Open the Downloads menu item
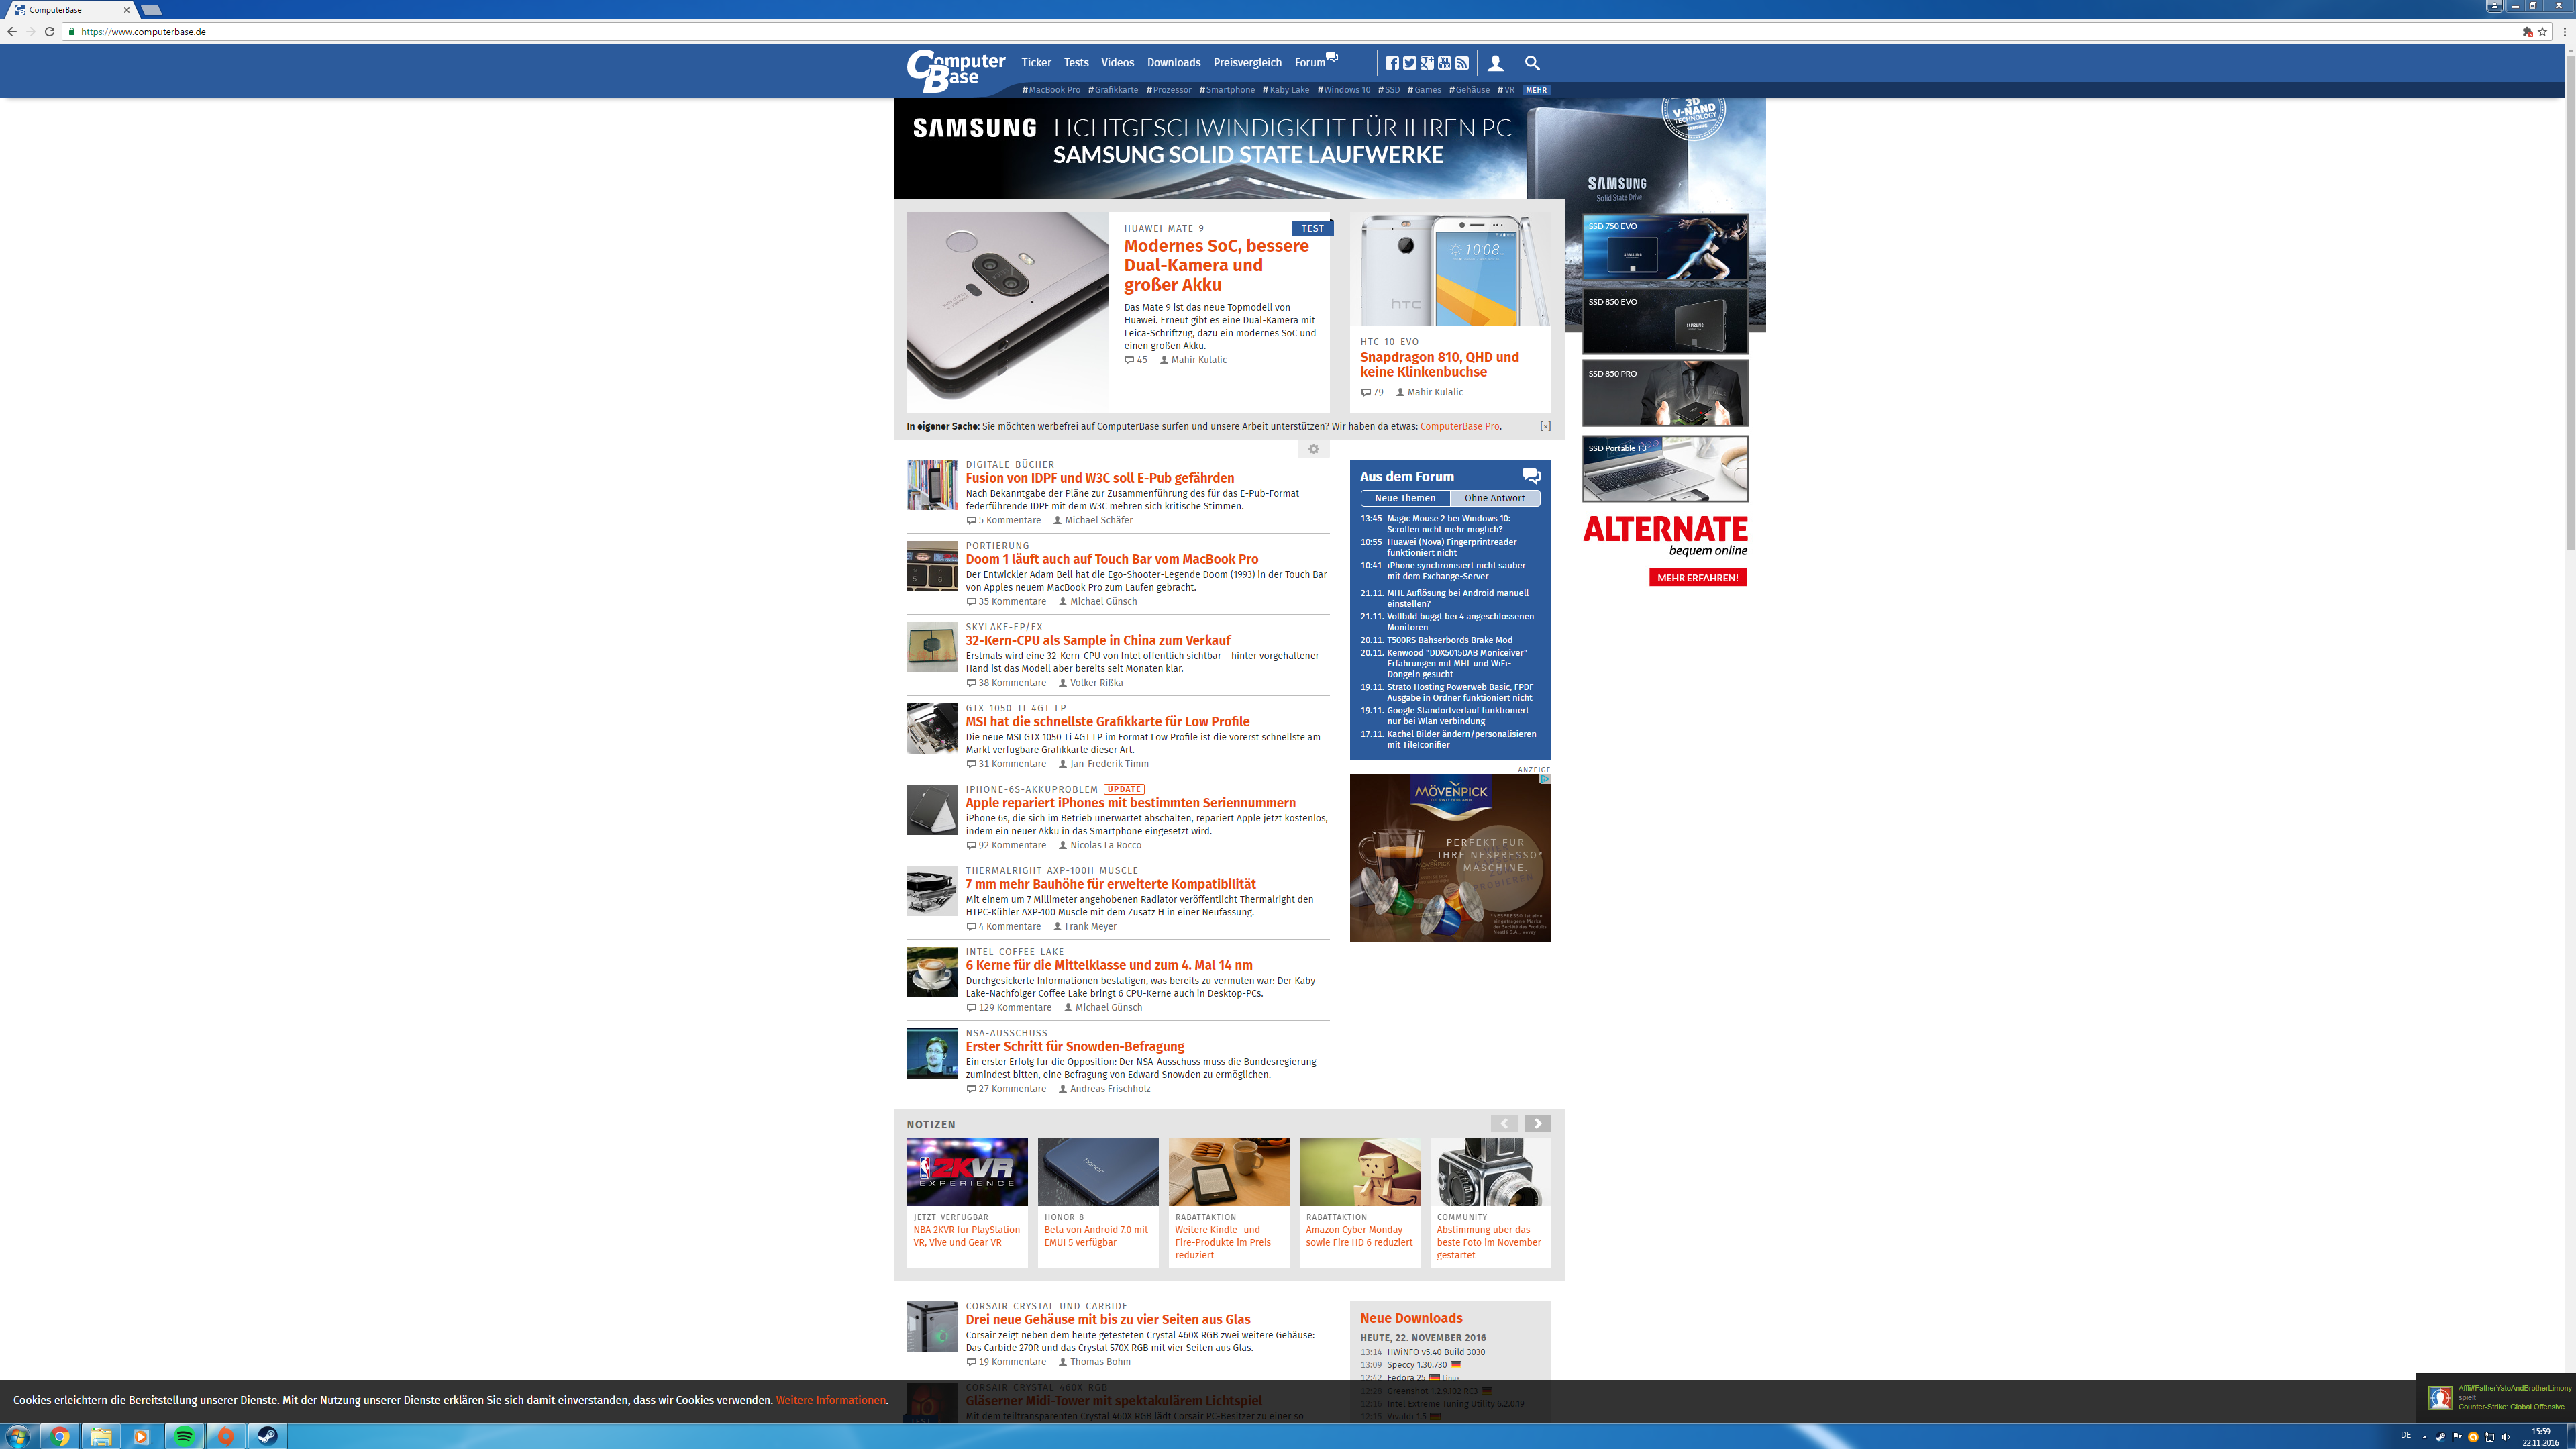 coord(1173,62)
